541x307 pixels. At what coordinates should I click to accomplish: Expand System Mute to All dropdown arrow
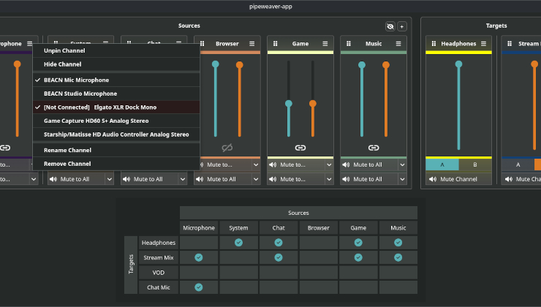[110, 179]
